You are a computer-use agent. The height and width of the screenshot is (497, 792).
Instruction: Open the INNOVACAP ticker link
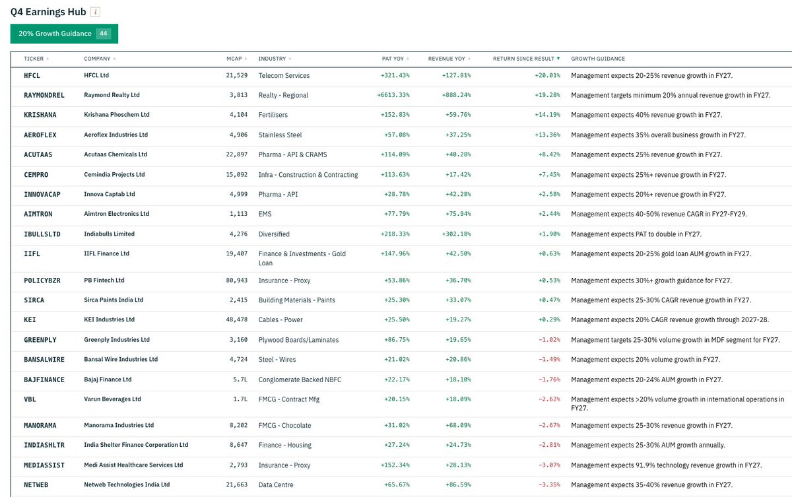pyautogui.click(x=42, y=195)
